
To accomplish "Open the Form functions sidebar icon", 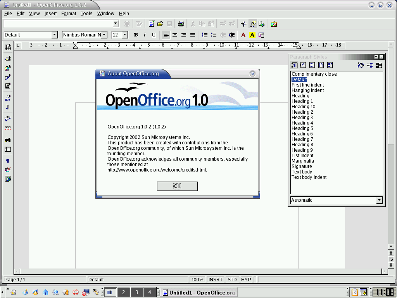I will pyautogui.click(x=8, y=86).
